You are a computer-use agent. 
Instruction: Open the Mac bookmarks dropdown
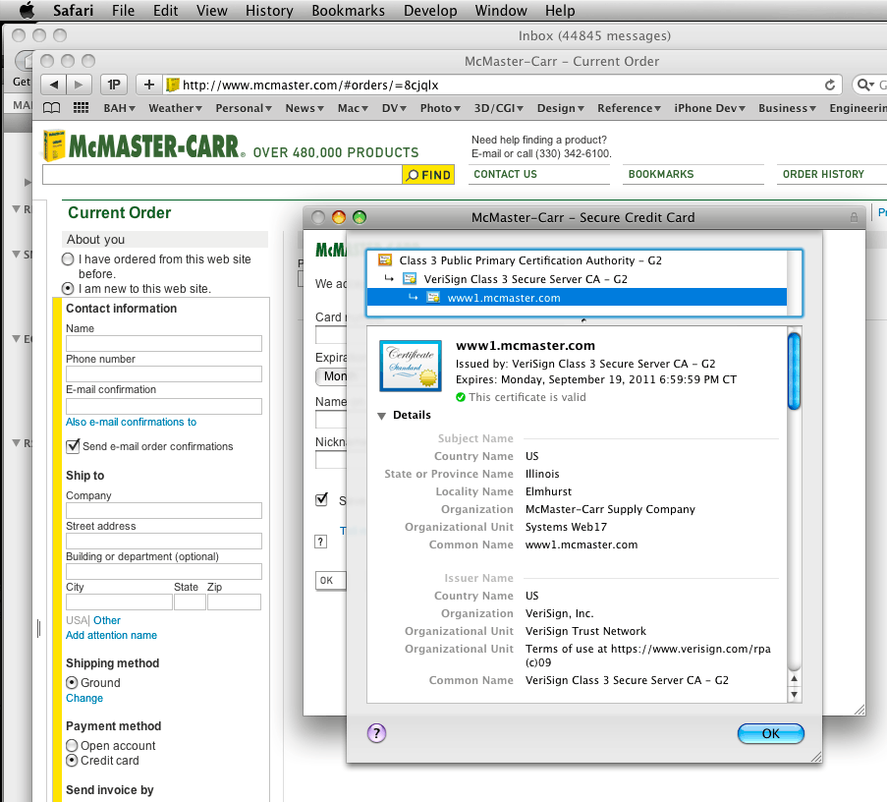point(353,108)
